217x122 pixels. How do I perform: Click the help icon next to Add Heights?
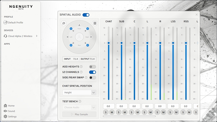point(81,67)
